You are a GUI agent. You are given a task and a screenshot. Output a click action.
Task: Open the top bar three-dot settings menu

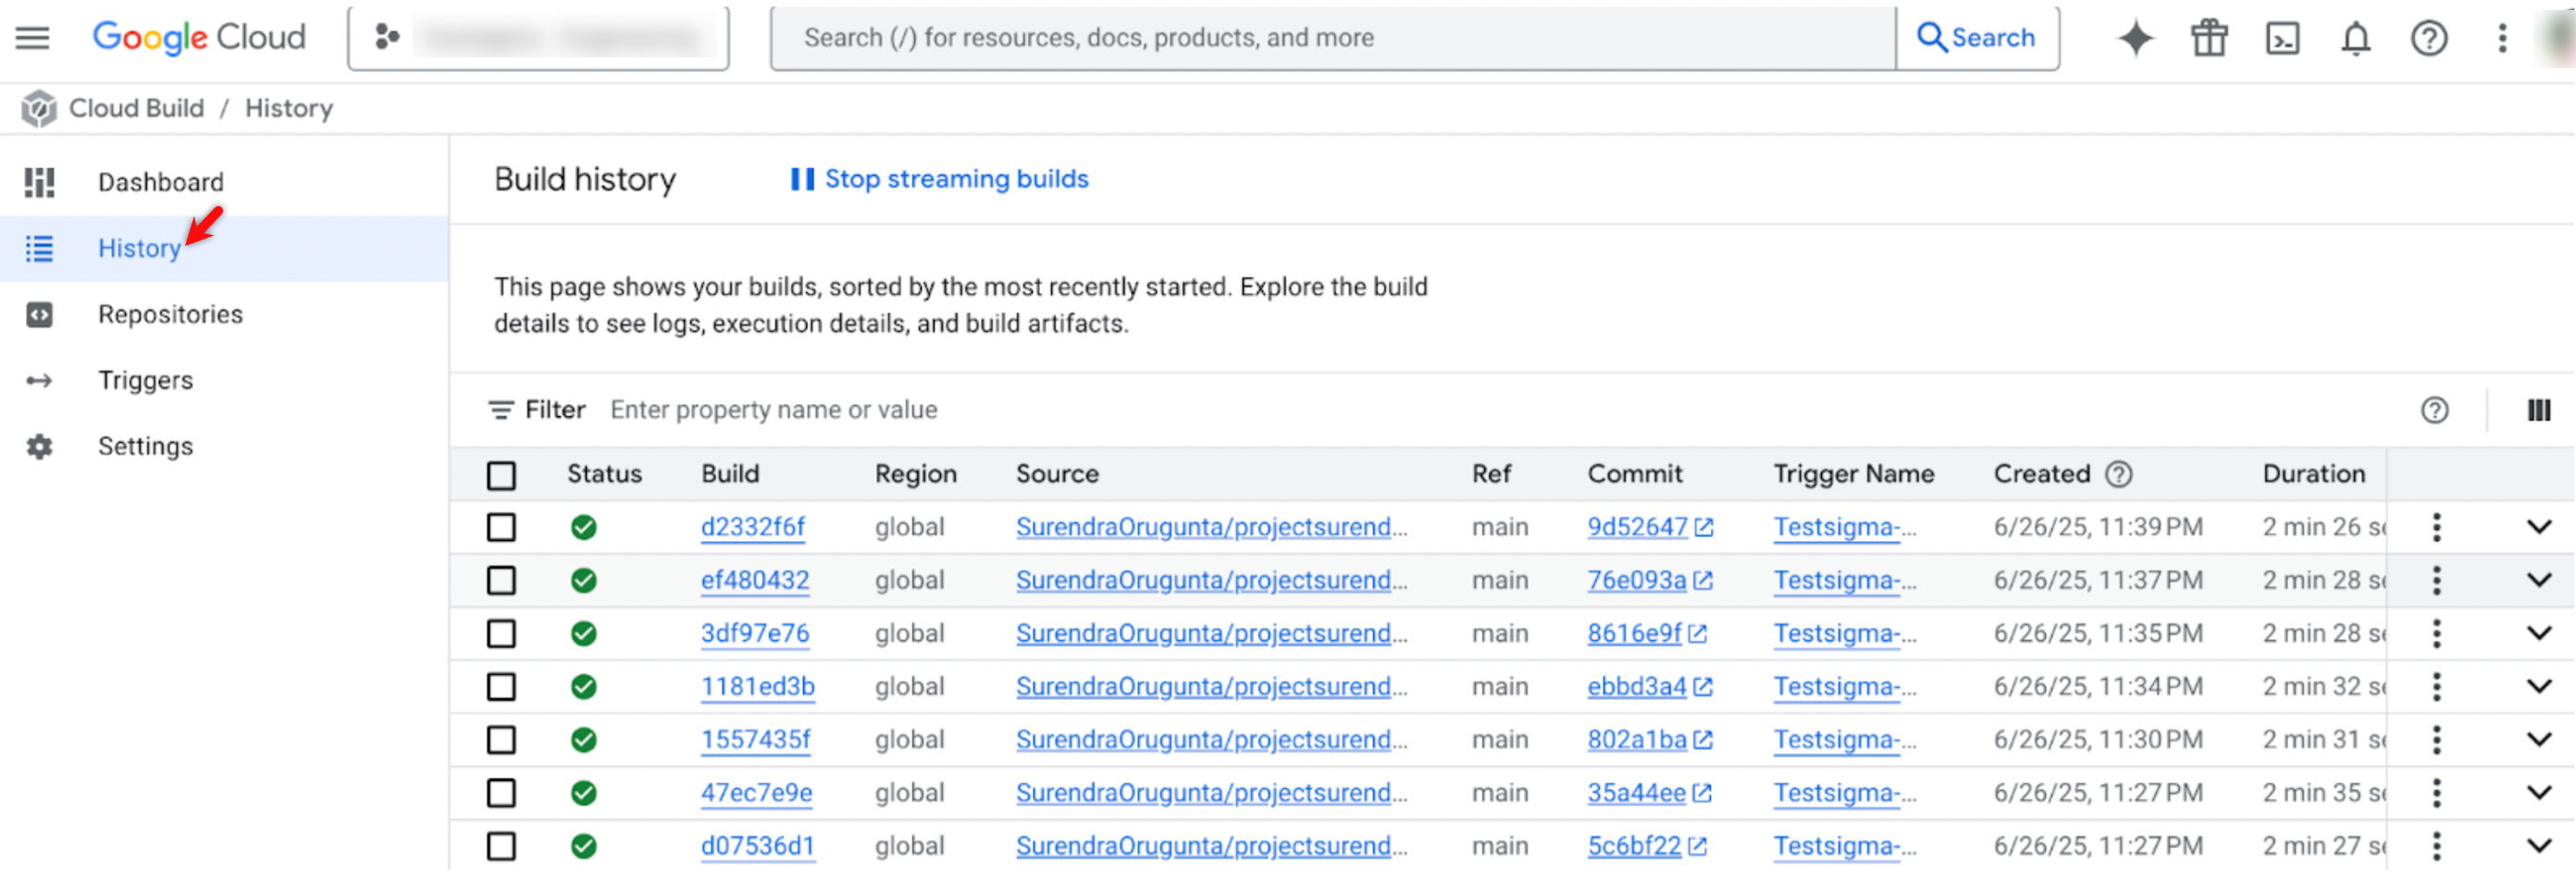(2502, 39)
